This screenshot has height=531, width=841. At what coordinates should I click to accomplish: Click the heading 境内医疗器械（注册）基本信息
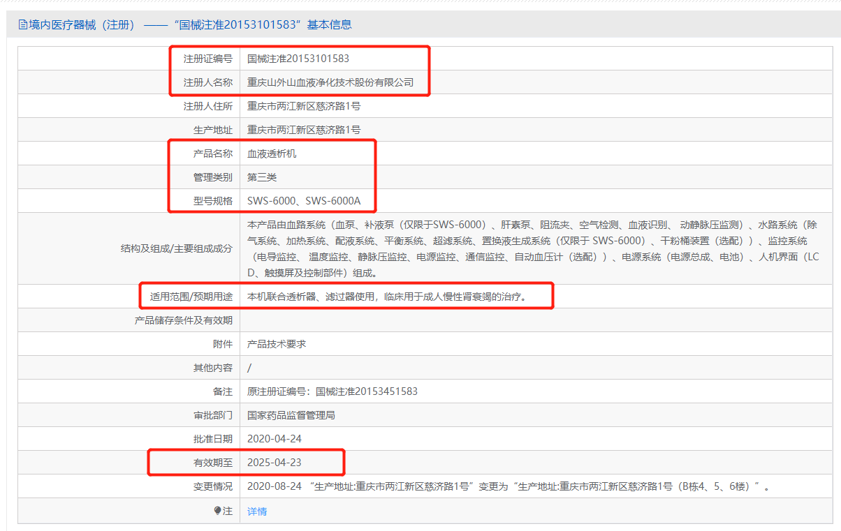tap(190, 25)
